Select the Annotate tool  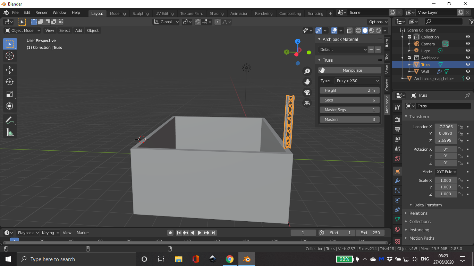tap(10, 120)
